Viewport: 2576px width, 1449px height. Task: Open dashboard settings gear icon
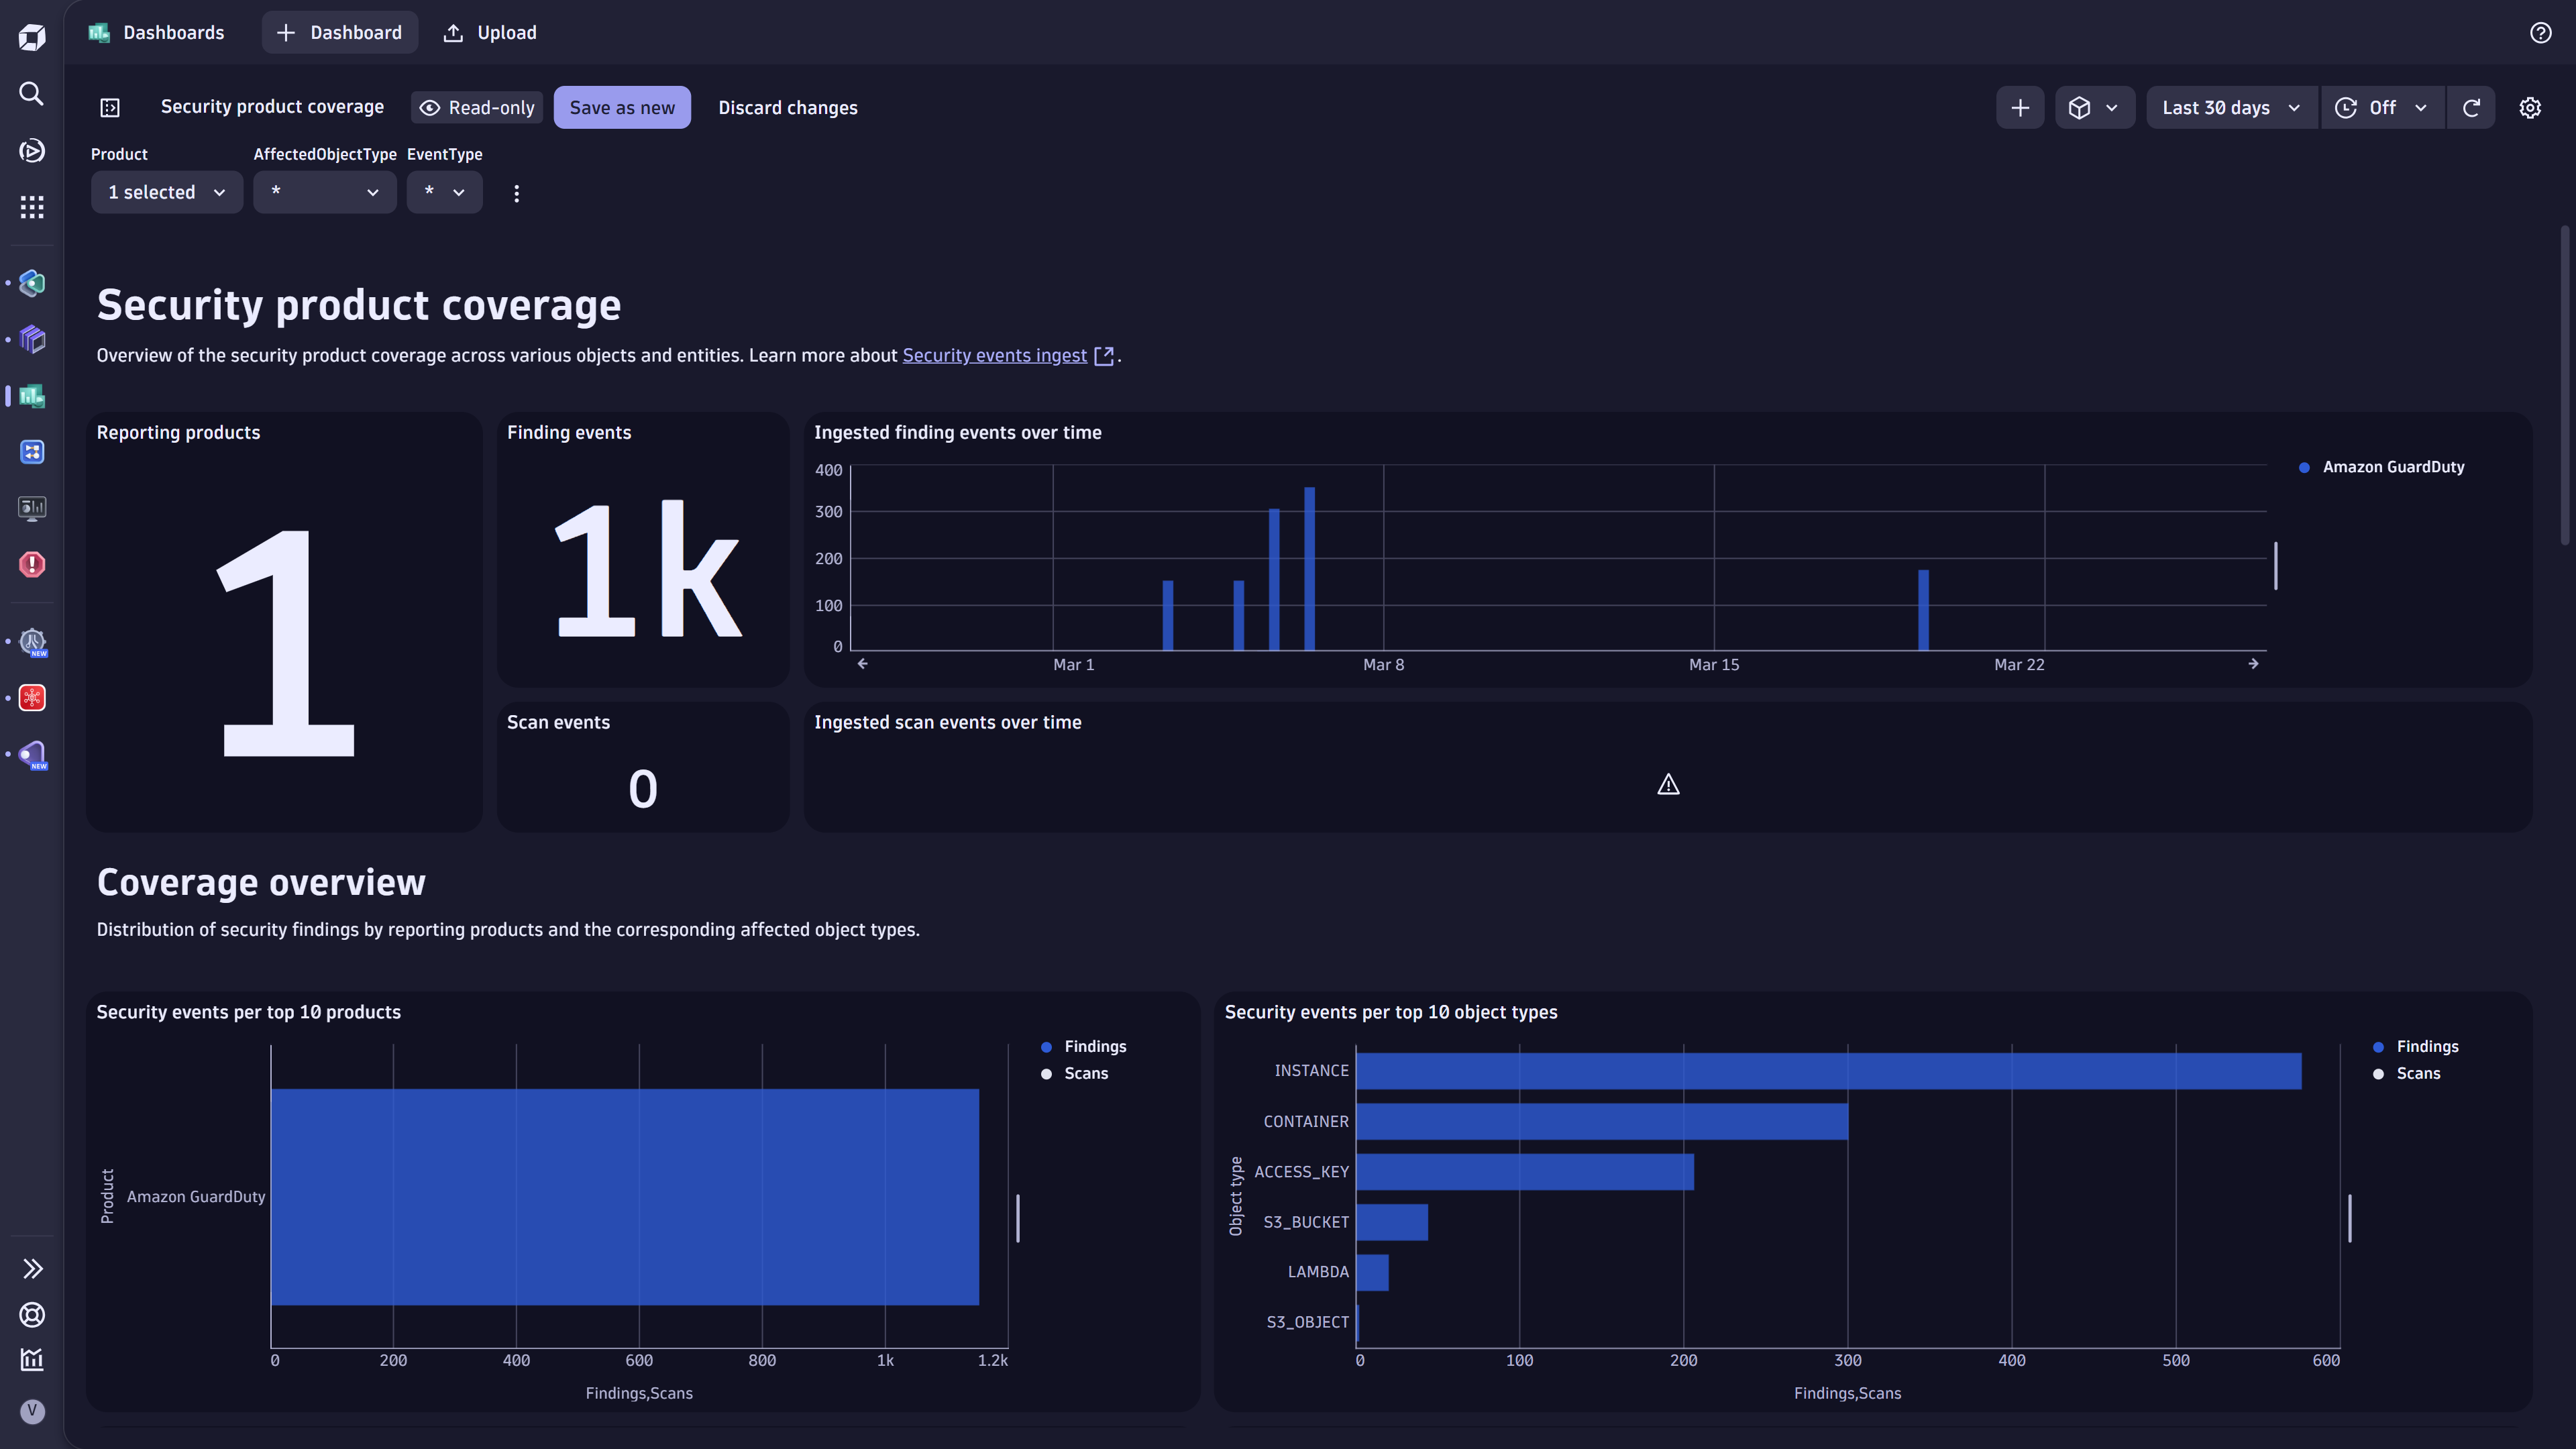coord(2530,108)
